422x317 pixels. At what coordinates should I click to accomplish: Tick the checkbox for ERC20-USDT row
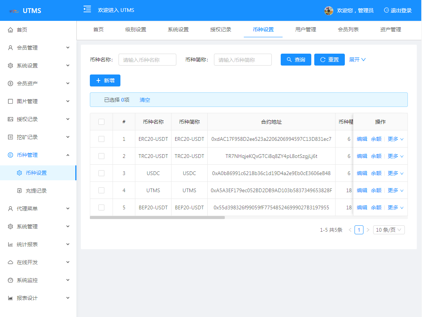click(x=101, y=139)
